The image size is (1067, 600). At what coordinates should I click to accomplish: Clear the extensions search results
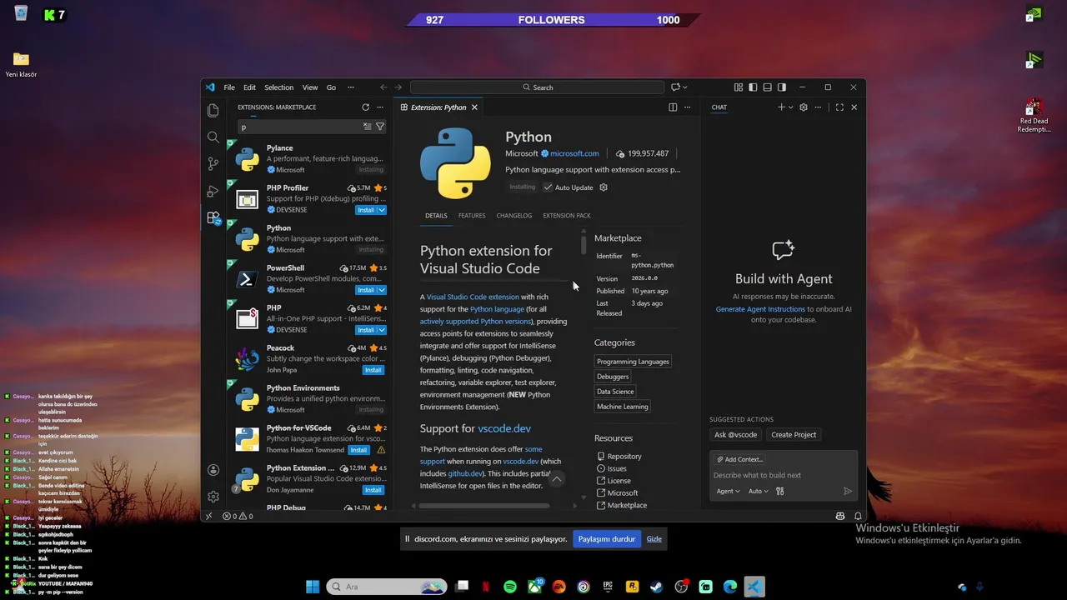(x=367, y=127)
